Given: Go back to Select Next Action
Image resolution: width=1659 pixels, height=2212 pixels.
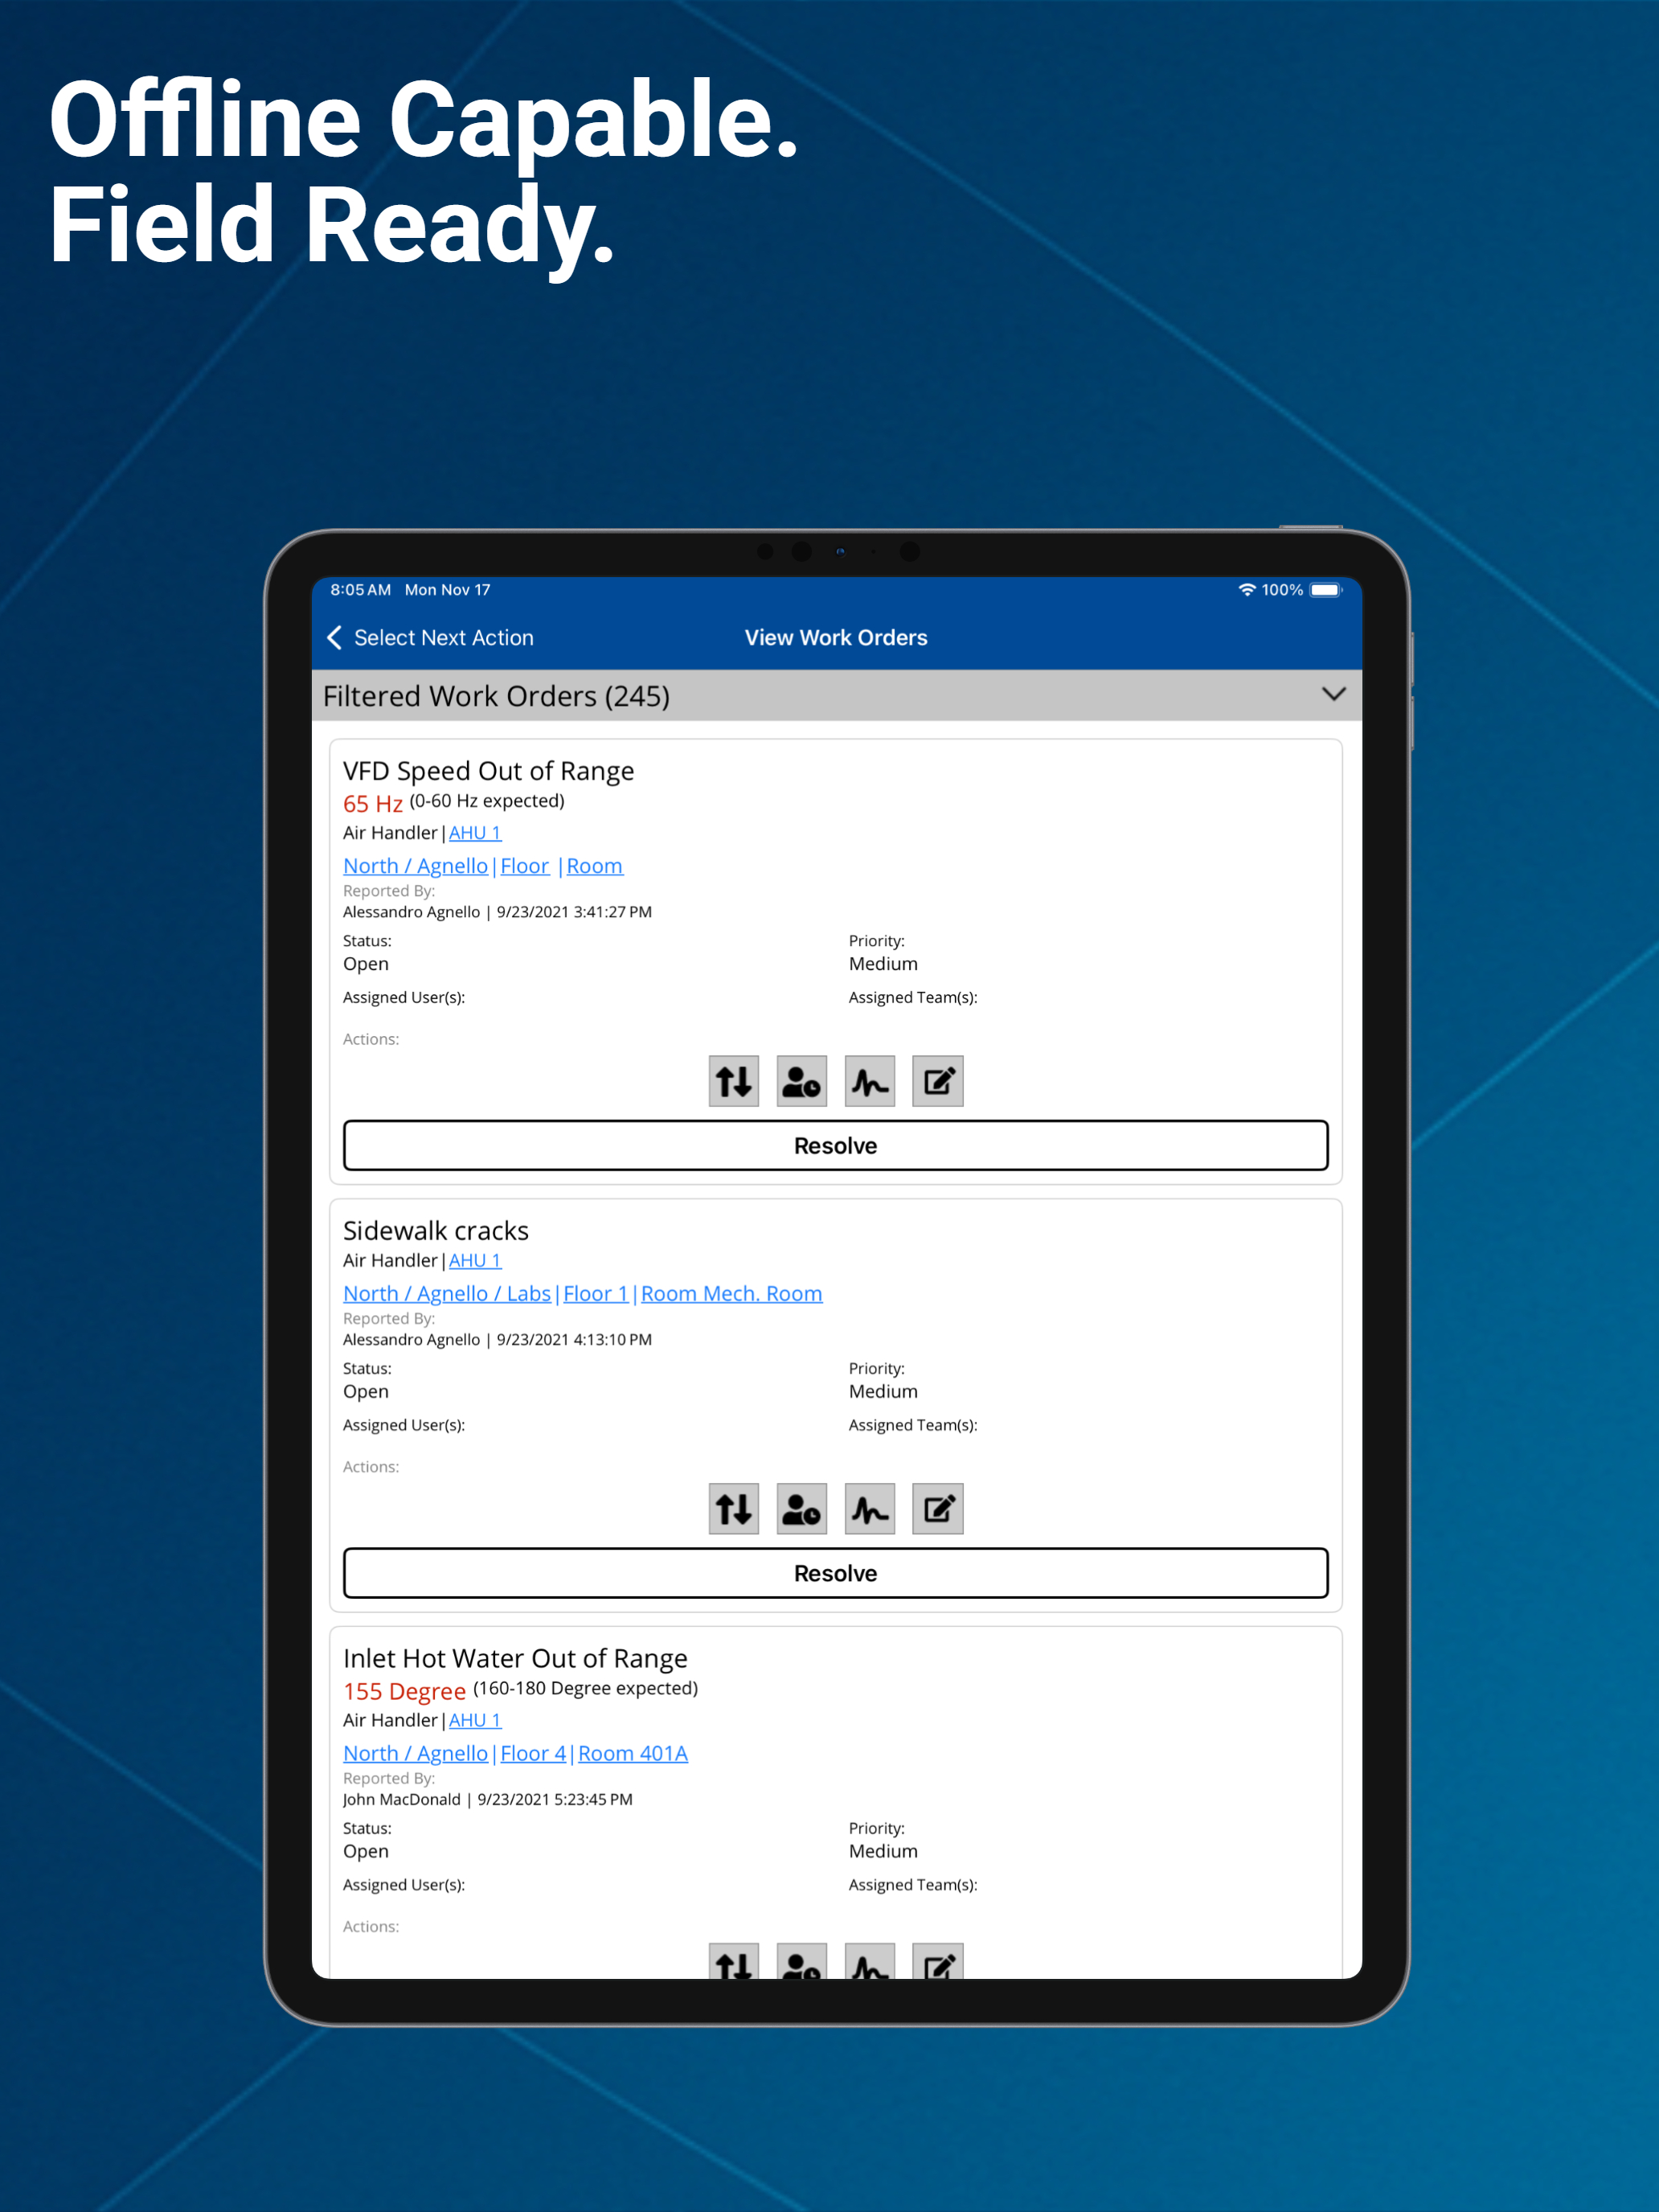Looking at the screenshot, I should 430,638.
